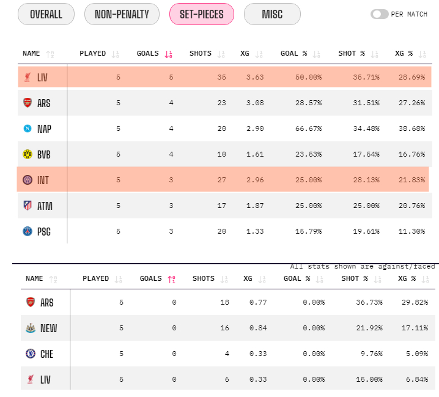
Task: Sort top table by Goals column
Action: pyautogui.click(x=147, y=53)
